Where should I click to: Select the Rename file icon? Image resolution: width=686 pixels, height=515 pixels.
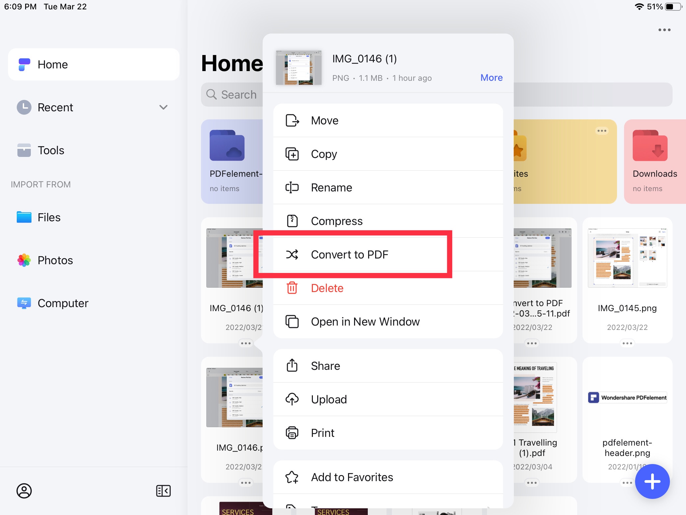(x=293, y=187)
